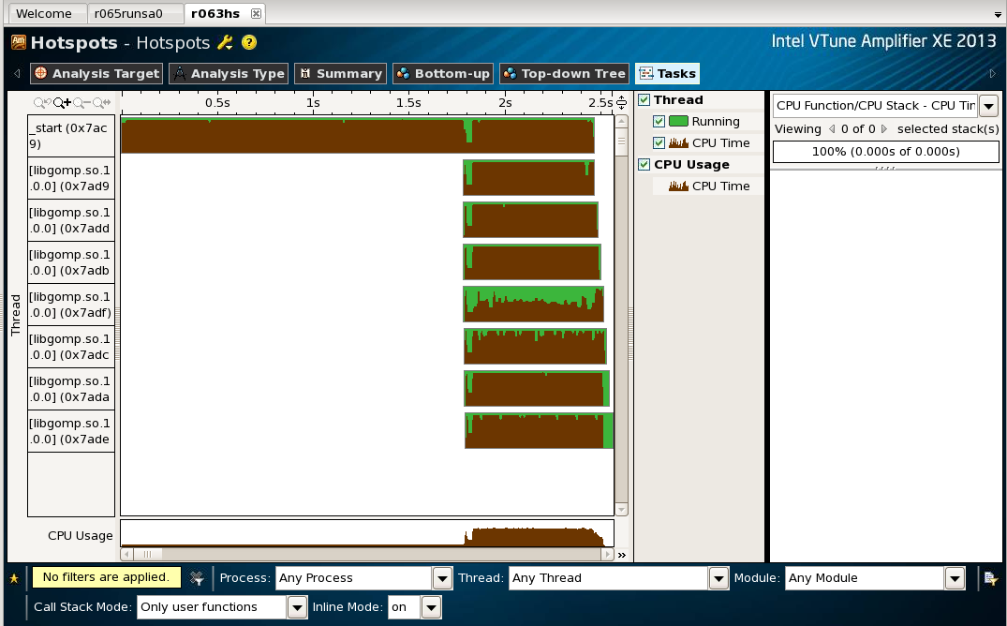Image resolution: width=1007 pixels, height=626 pixels.
Task: Open the Process filter dropdown
Action: pyautogui.click(x=442, y=578)
